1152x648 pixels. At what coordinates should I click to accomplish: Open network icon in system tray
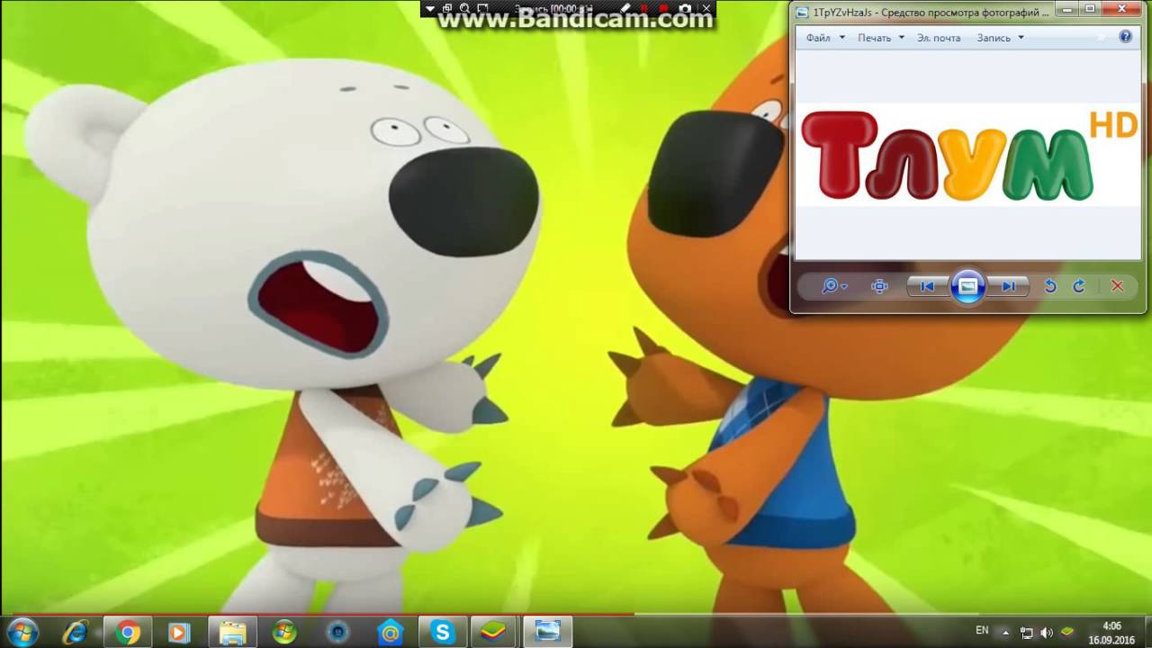1026,633
